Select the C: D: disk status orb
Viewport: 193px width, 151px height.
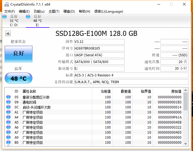tap(4, 17)
